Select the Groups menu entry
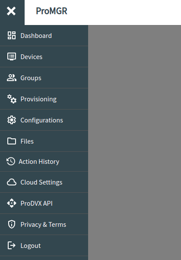Screen dimensions: 181x260 [x=44, y=78]
